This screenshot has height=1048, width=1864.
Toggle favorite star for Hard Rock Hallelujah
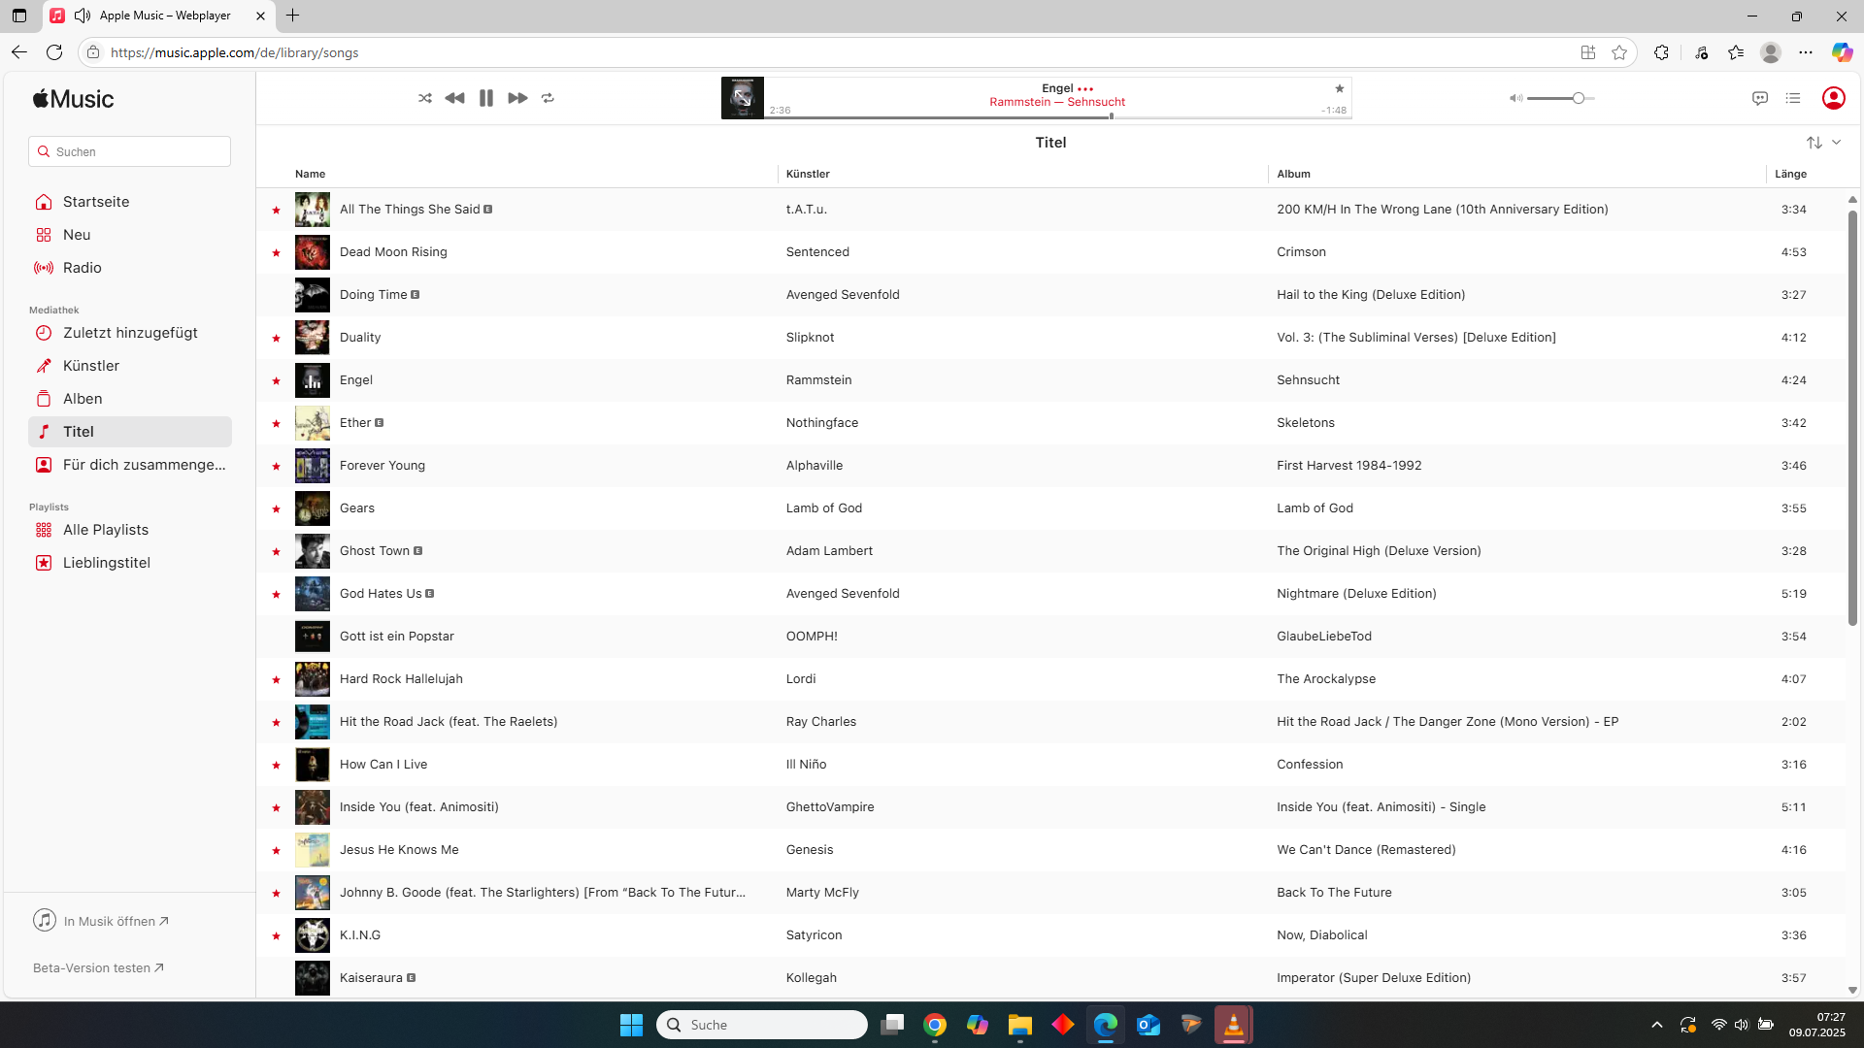pyautogui.click(x=276, y=679)
